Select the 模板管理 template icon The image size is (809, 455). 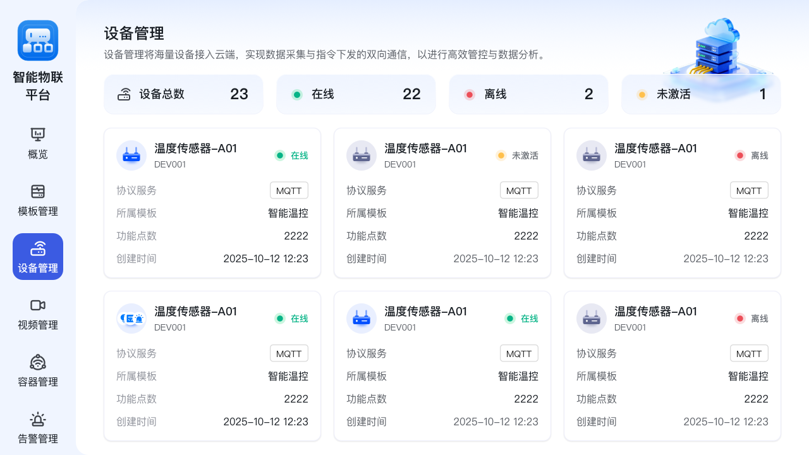pyautogui.click(x=37, y=191)
